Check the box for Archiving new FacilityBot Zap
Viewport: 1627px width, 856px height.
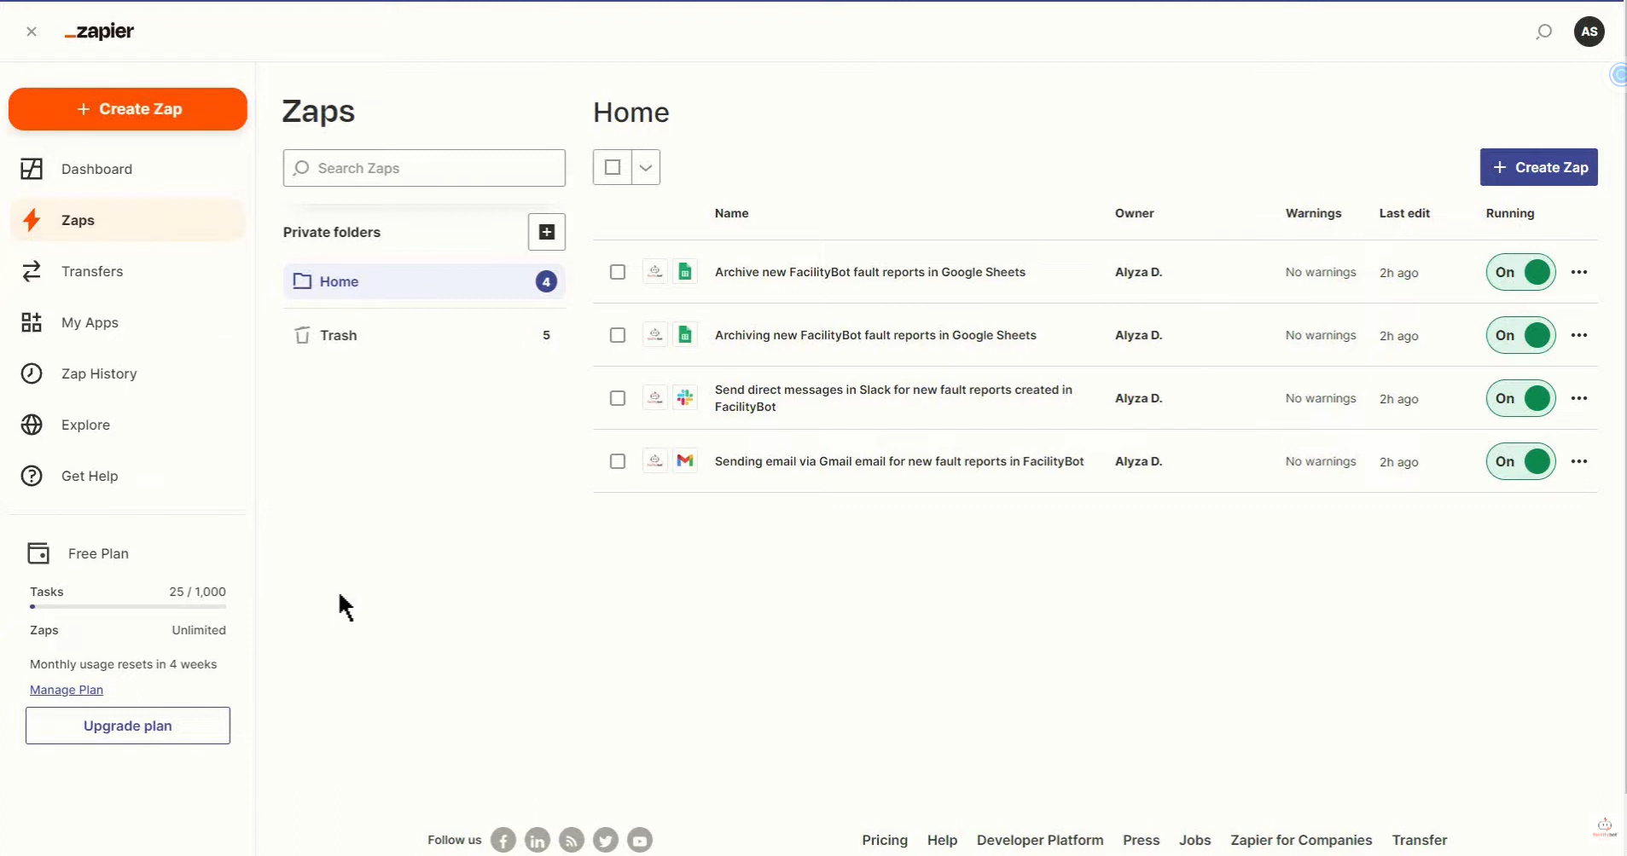coord(618,335)
